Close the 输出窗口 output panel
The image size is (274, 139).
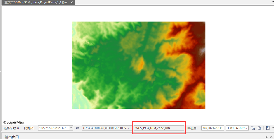coord(271,137)
